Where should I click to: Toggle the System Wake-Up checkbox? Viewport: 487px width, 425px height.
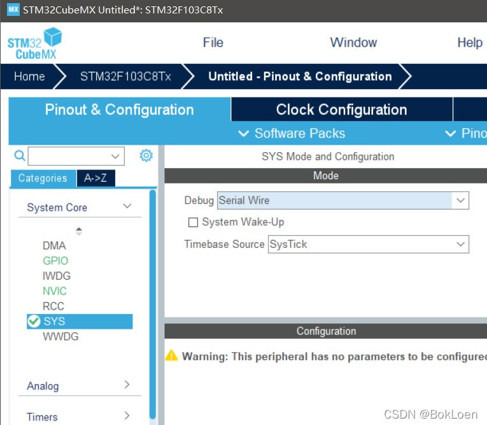(193, 222)
